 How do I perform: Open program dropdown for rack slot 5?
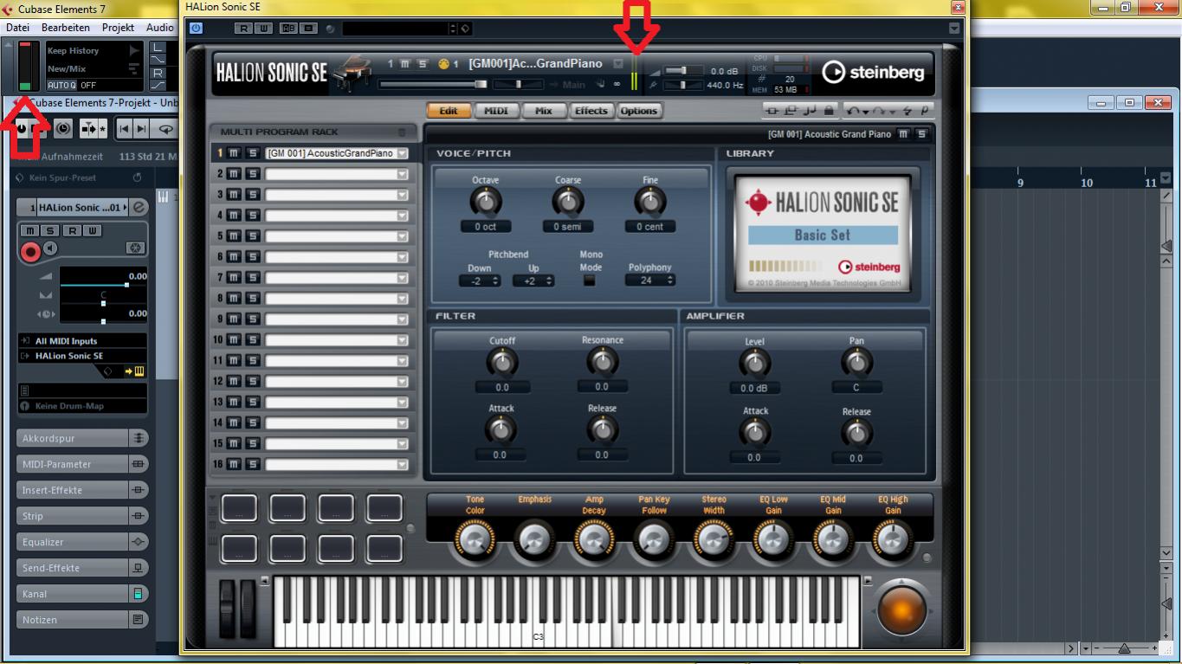pos(401,236)
